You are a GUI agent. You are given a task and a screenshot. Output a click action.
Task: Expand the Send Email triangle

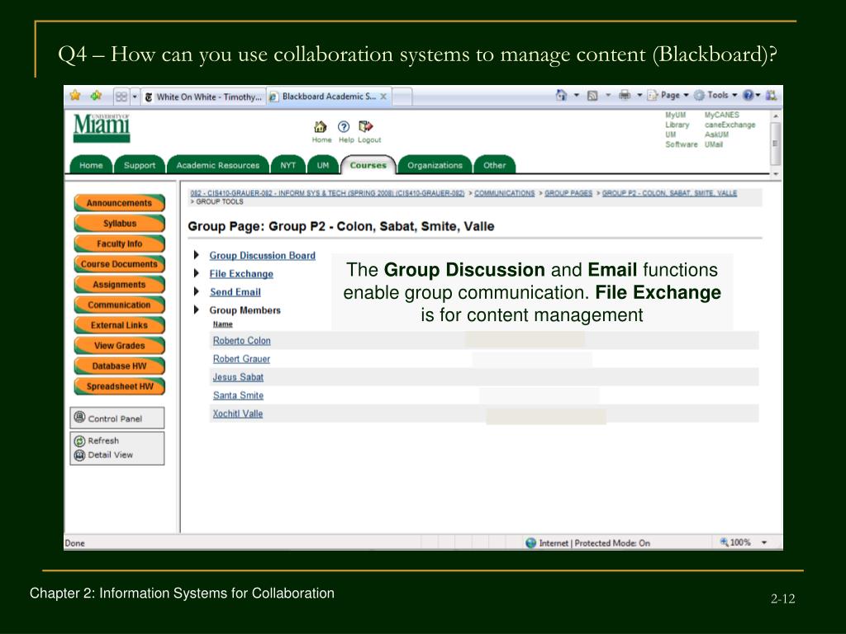click(x=197, y=291)
